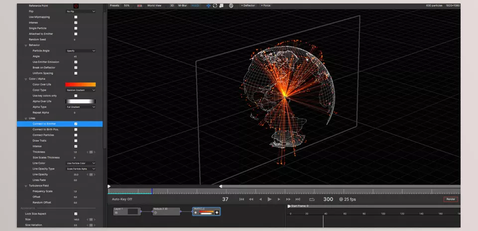Click the red color-mode icon beside 50%
This screenshot has height=231, width=478.
139,6
